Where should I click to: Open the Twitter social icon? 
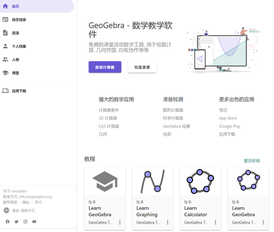pyautogui.click(x=16, y=222)
